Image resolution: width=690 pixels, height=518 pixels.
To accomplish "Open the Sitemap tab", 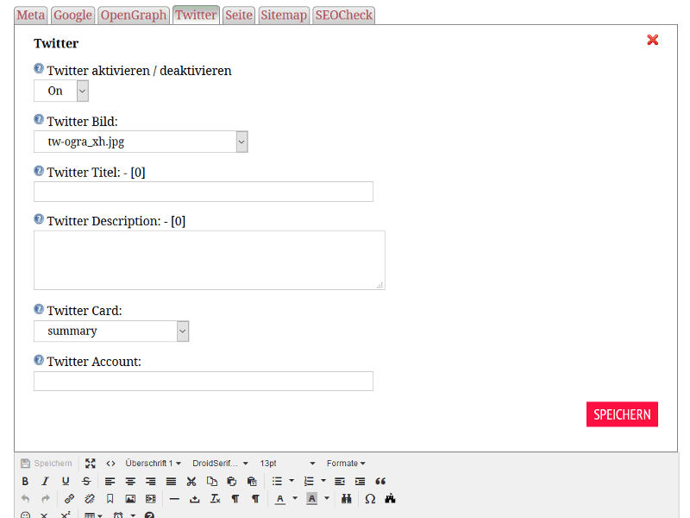I will click(x=284, y=15).
